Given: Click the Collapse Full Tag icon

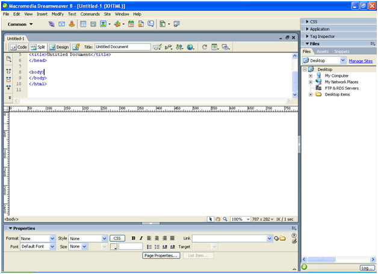Looking at the screenshot, I should point(8,71).
